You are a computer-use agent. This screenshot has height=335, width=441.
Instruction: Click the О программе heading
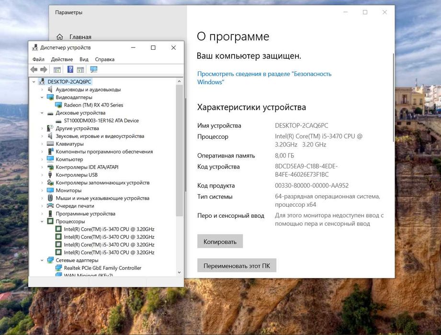pyautogui.click(x=233, y=36)
